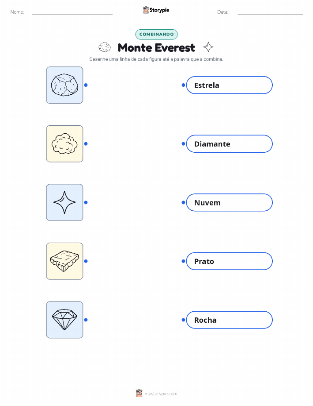Click the Monte Everest title

[156, 48]
